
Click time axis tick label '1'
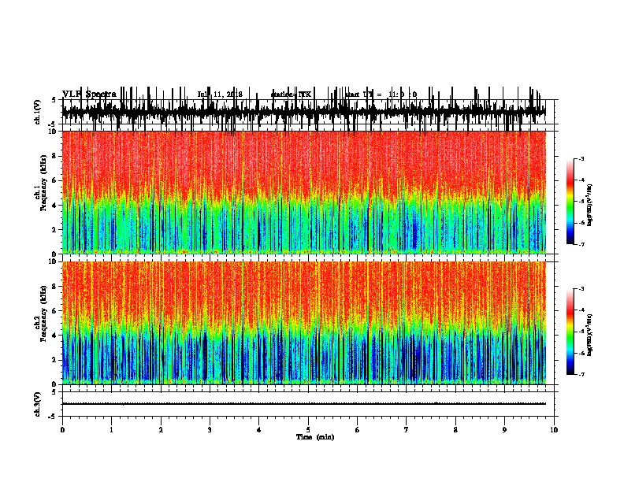click(x=111, y=430)
